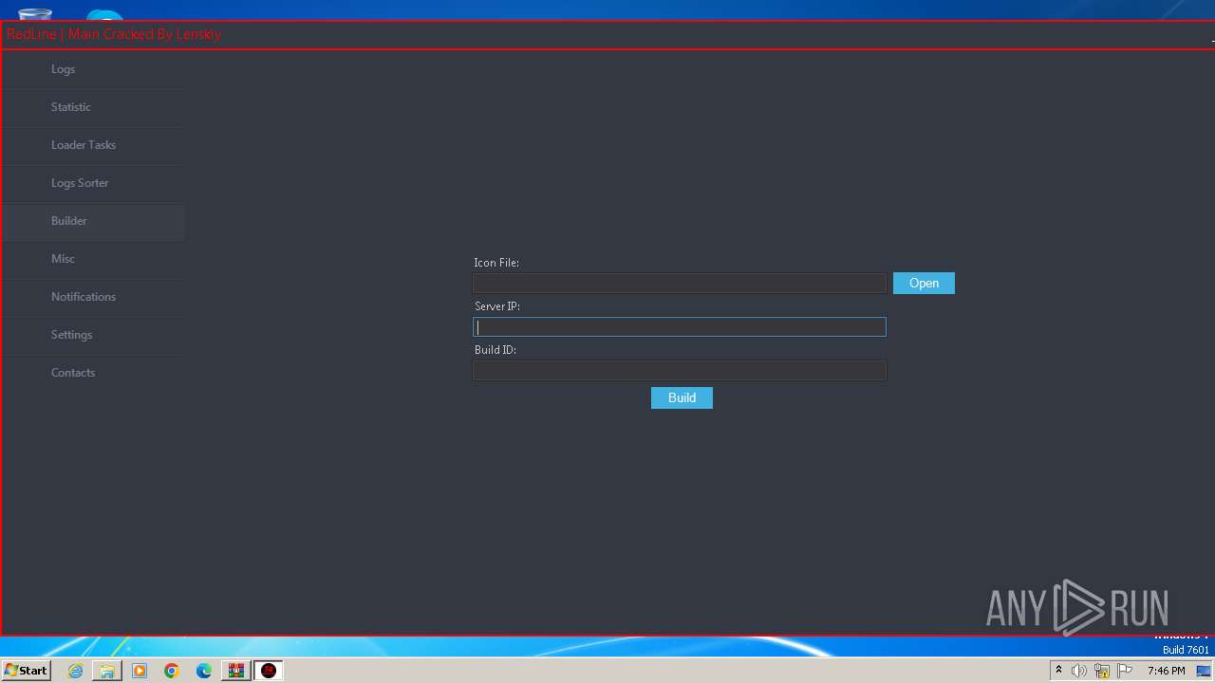Focus the Icon File path field
The image size is (1215, 683).
coord(680,284)
